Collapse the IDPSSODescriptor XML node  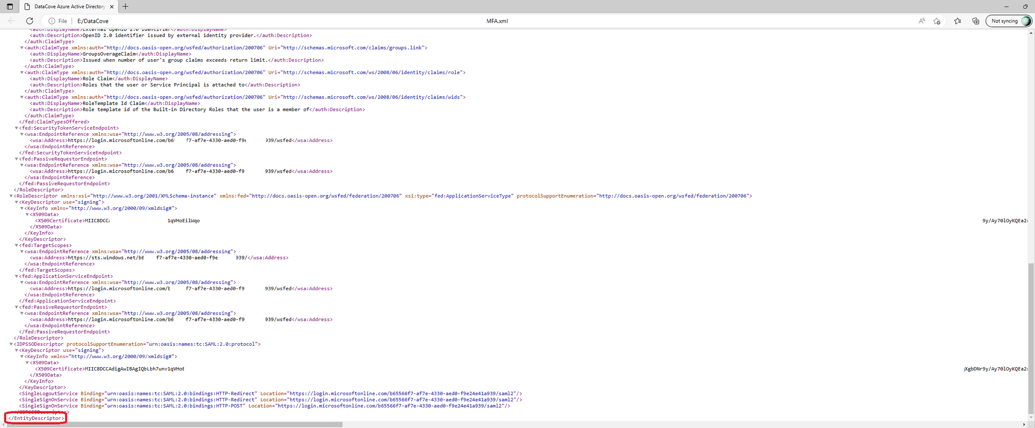pos(11,344)
